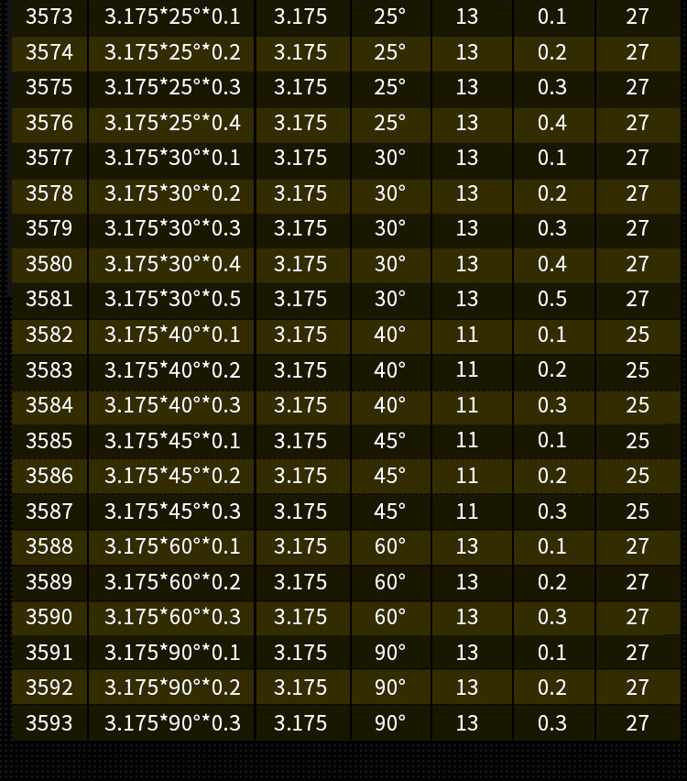The height and width of the screenshot is (781, 687).
Task: Select the 3.175*25°*0.2 specification cell
Action: [172, 52]
